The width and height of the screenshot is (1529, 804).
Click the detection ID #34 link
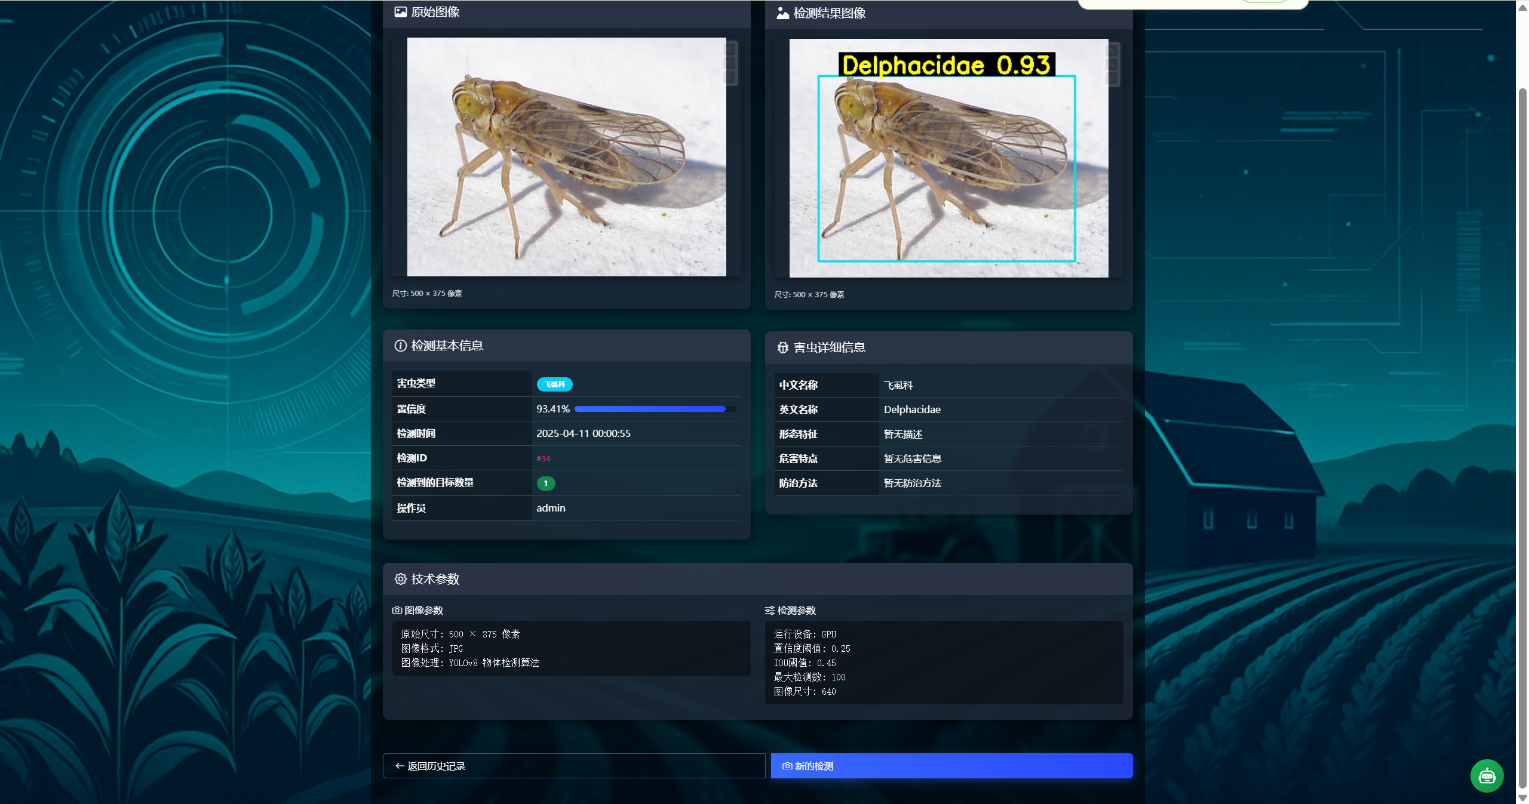543,458
